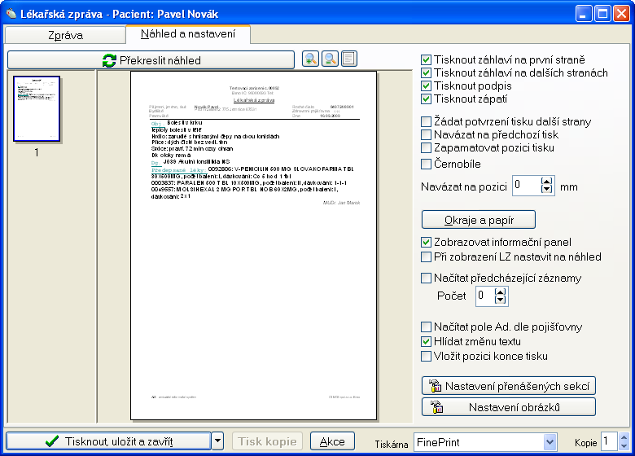Click the Počet number field
Viewport: 635px width, 456px height.
(485, 296)
